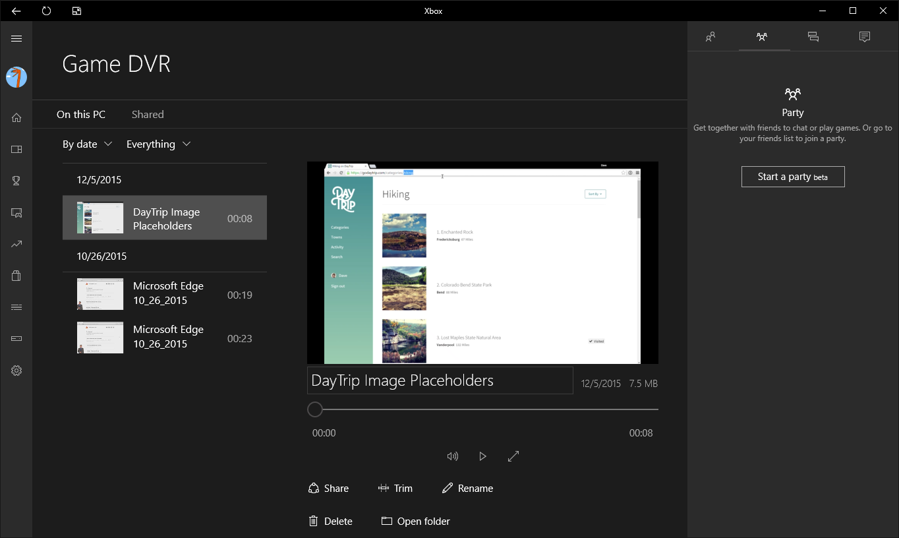
Task: Trim the selected clip
Action: click(395, 489)
